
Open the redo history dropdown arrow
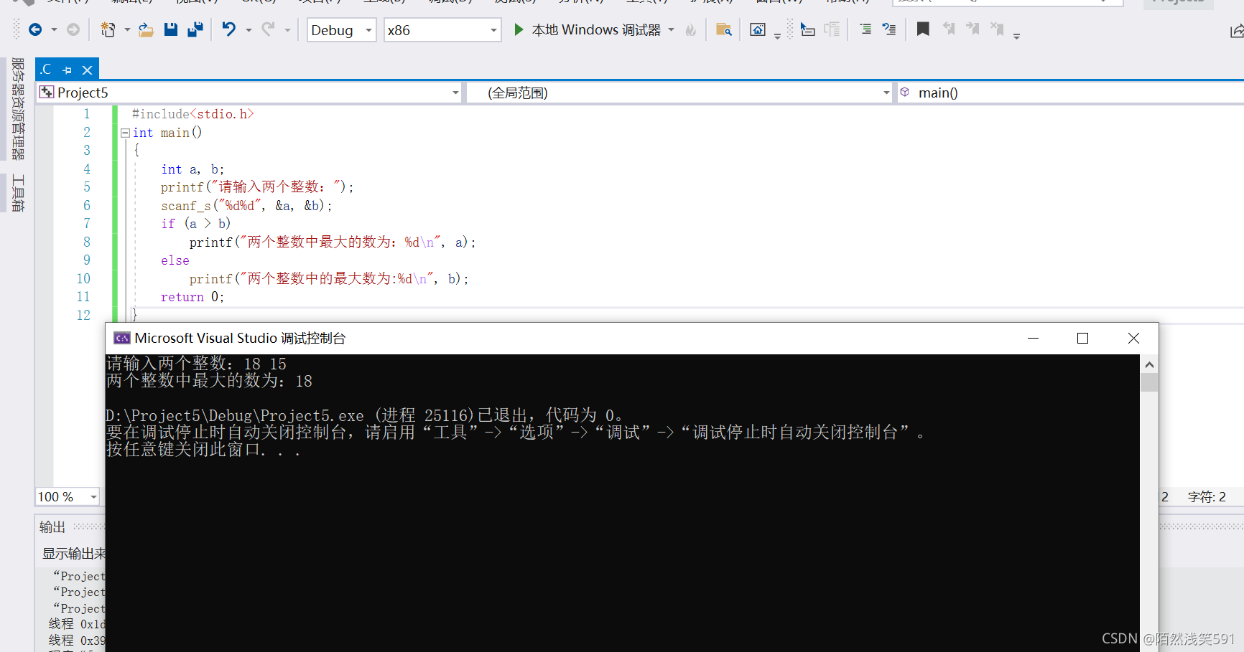click(x=287, y=30)
